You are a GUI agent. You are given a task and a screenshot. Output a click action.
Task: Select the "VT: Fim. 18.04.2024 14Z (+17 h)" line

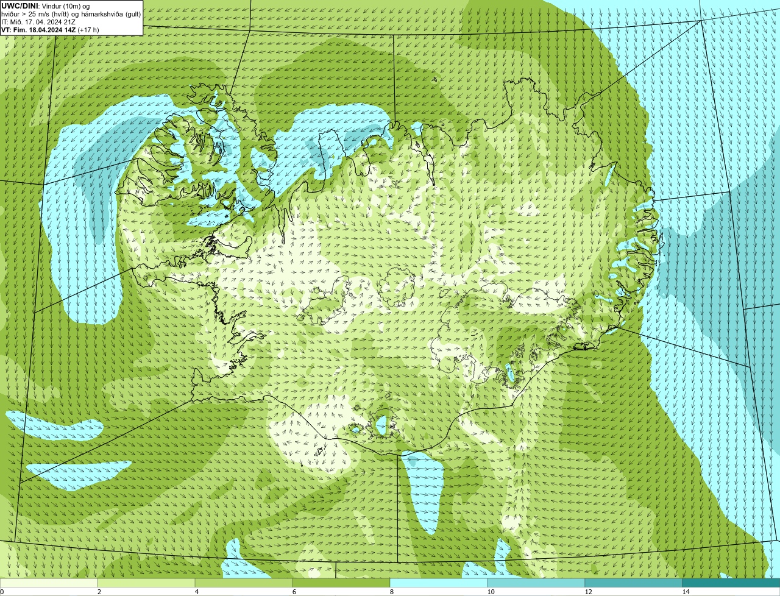(x=50, y=29)
